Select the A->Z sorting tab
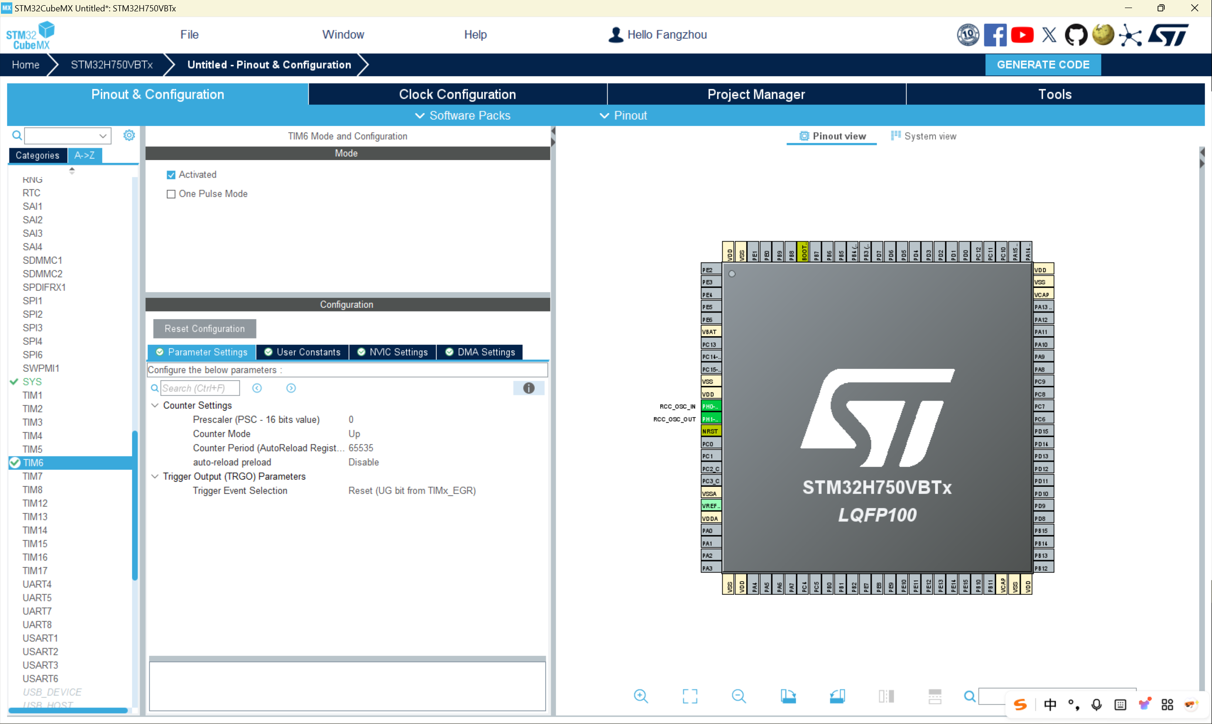The image size is (1212, 724). click(84, 155)
